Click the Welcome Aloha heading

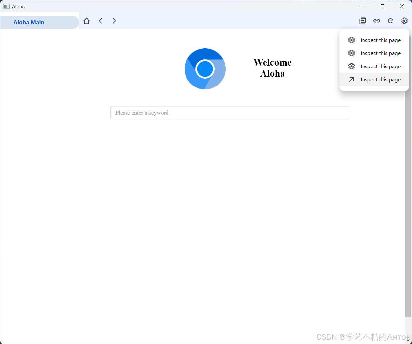click(x=272, y=68)
